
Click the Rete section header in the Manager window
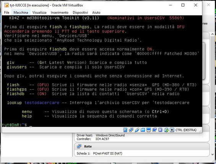[142, 146]
